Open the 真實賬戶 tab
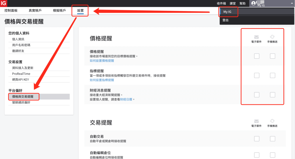295x159 pixels. click(x=35, y=11)
